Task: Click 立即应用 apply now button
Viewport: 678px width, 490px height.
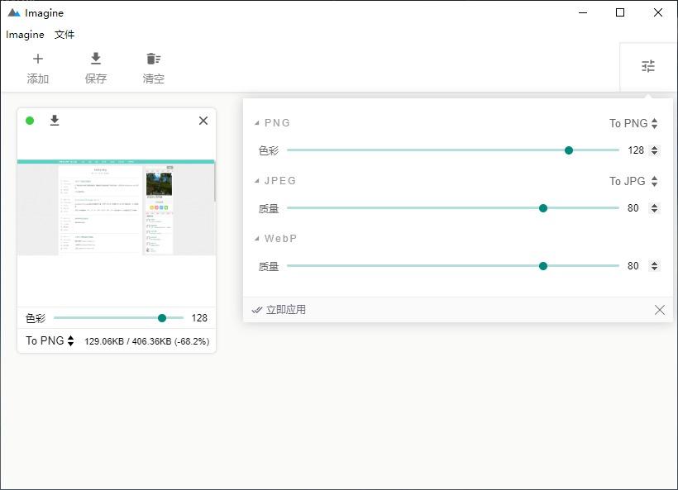Action: pyautogui.click(x=279, y=310)
